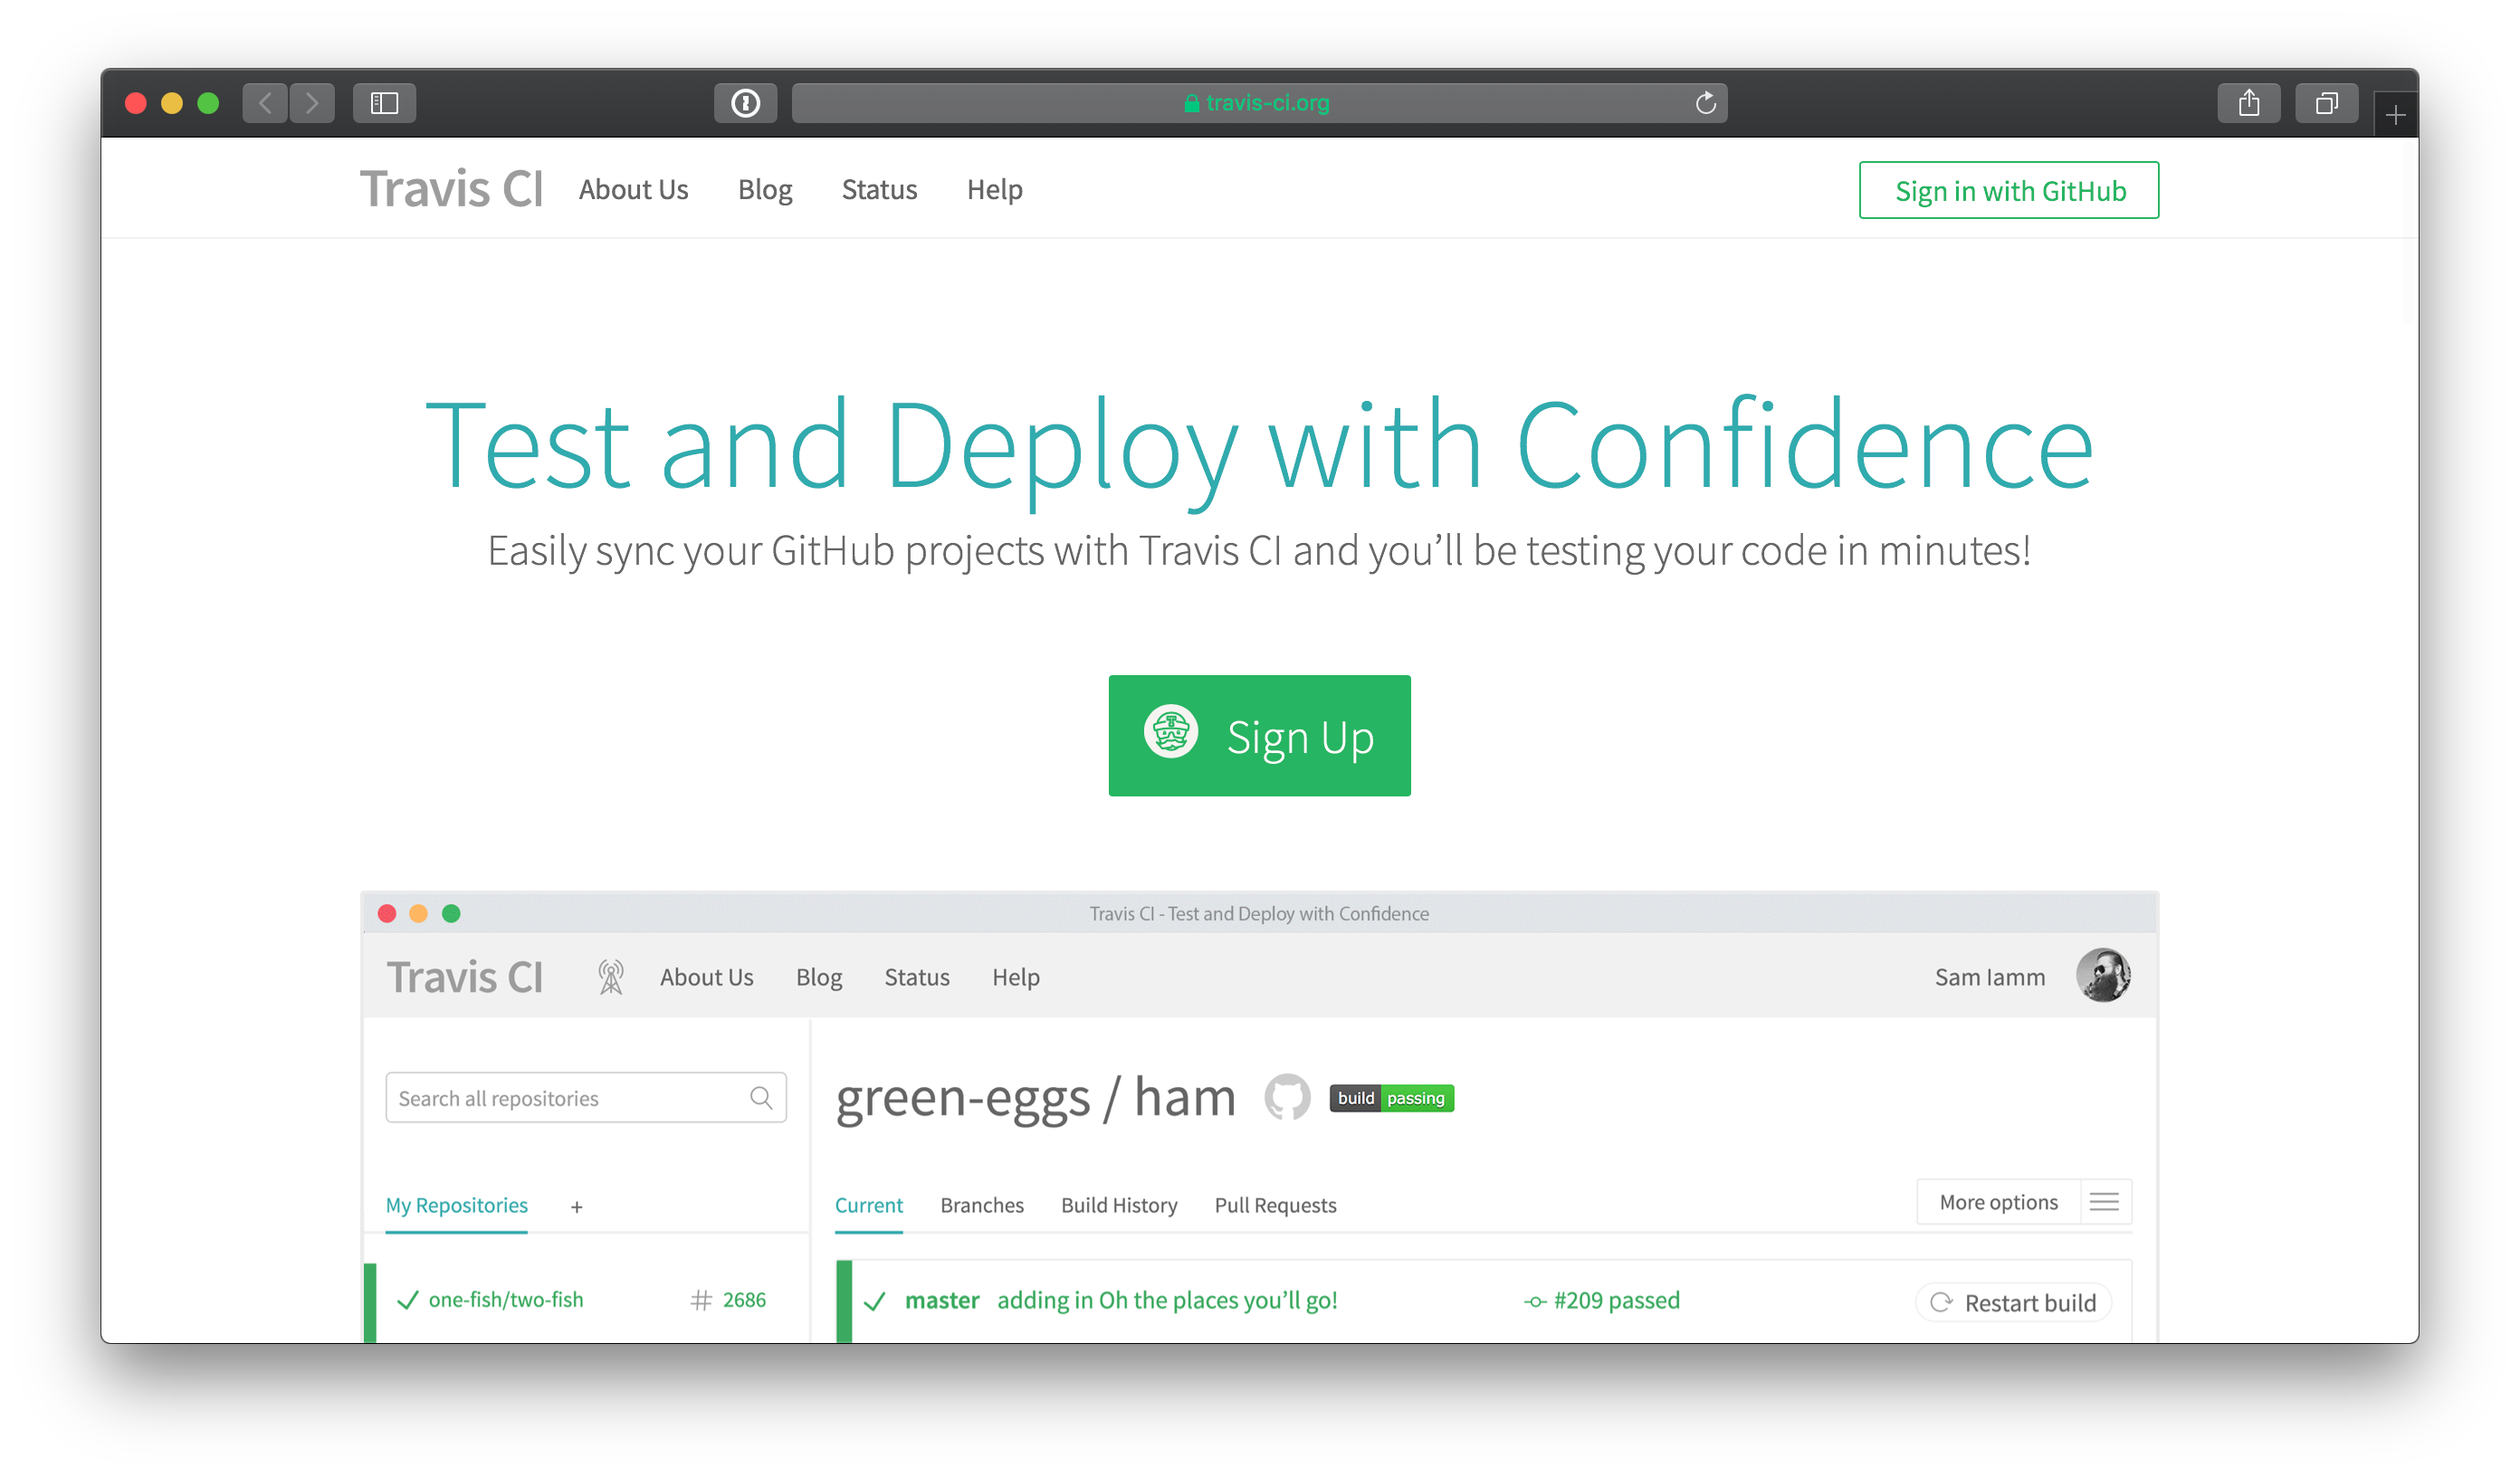Select the Current tab
Image resolution: width=2520 pixels, height=1477 pixels.
[868, 1205]
